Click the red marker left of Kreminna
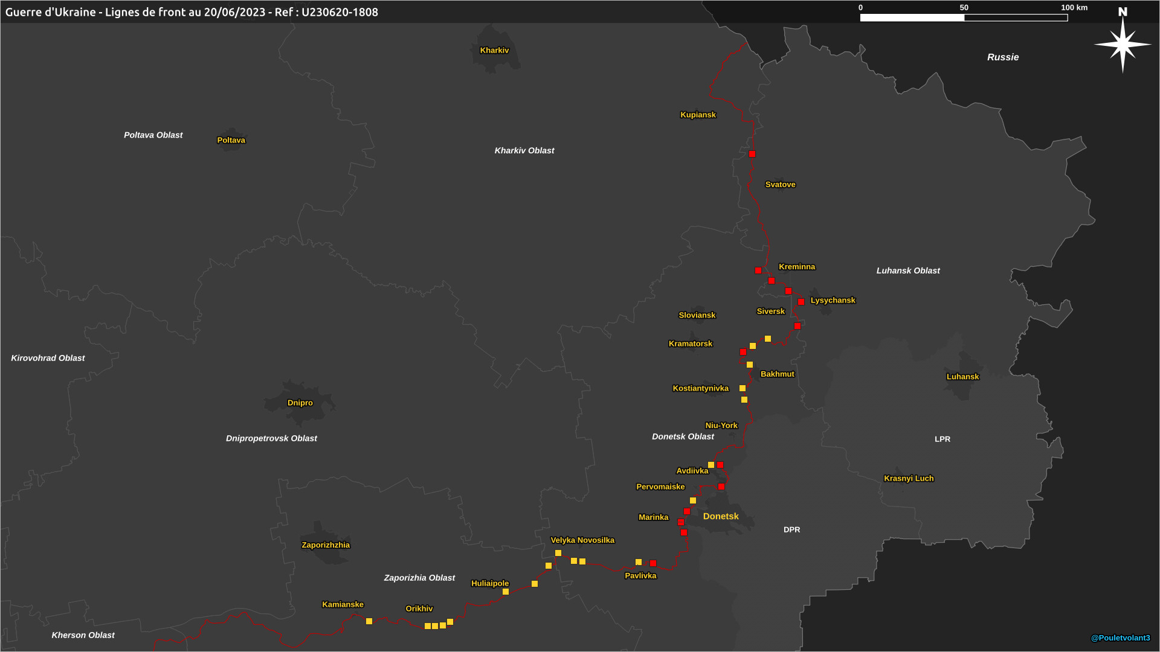This screenshot has height=652, width=1160. tap(758, 270)
